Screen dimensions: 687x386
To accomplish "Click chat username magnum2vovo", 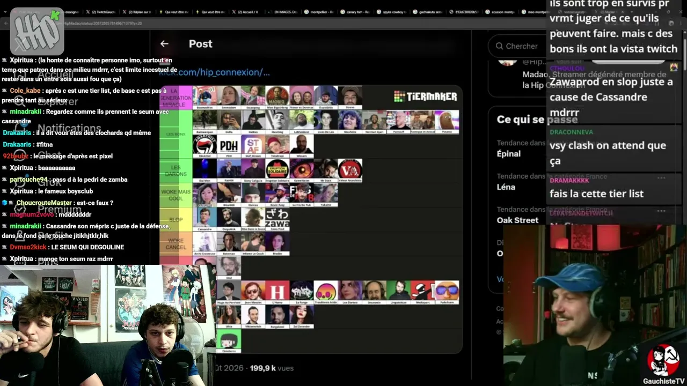I will (x=32, y=215).
